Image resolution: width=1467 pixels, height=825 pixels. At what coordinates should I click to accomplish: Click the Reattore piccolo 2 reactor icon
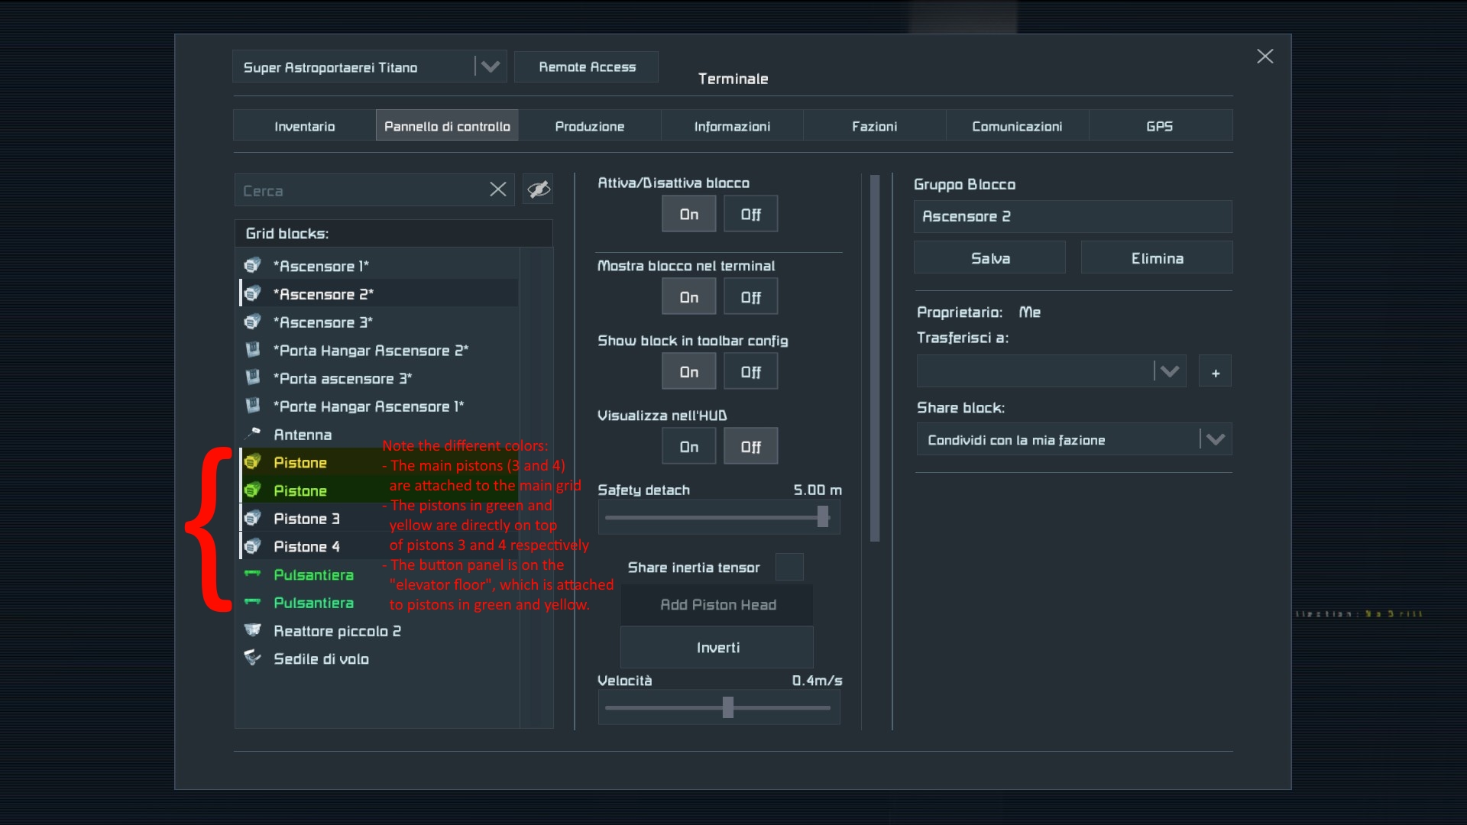coord(253,630)
